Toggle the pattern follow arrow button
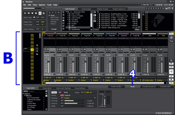This screenshot has width=175, height=115. point(40,13)
